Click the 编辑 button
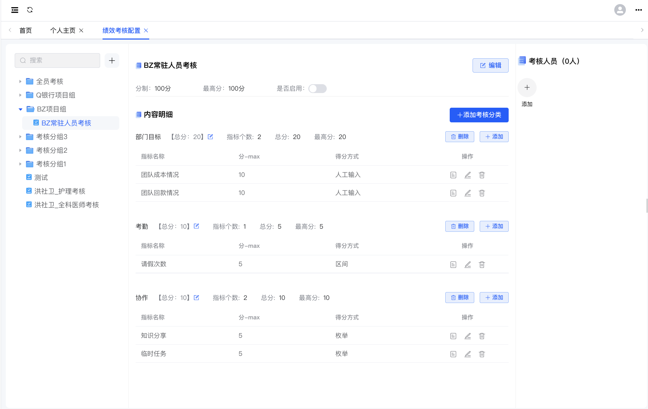 pyautogui.click(x=490, y=65)
